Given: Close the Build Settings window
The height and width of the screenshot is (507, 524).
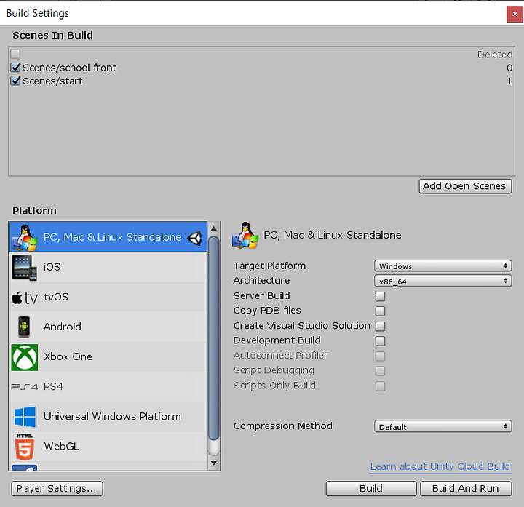Looking at the screenshot, I should coord(515,14).
